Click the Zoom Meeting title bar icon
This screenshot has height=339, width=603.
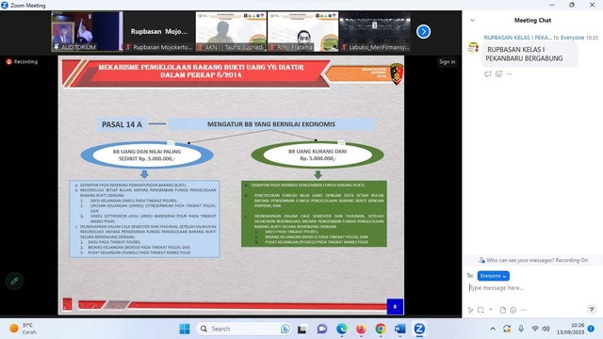[5, 5]
